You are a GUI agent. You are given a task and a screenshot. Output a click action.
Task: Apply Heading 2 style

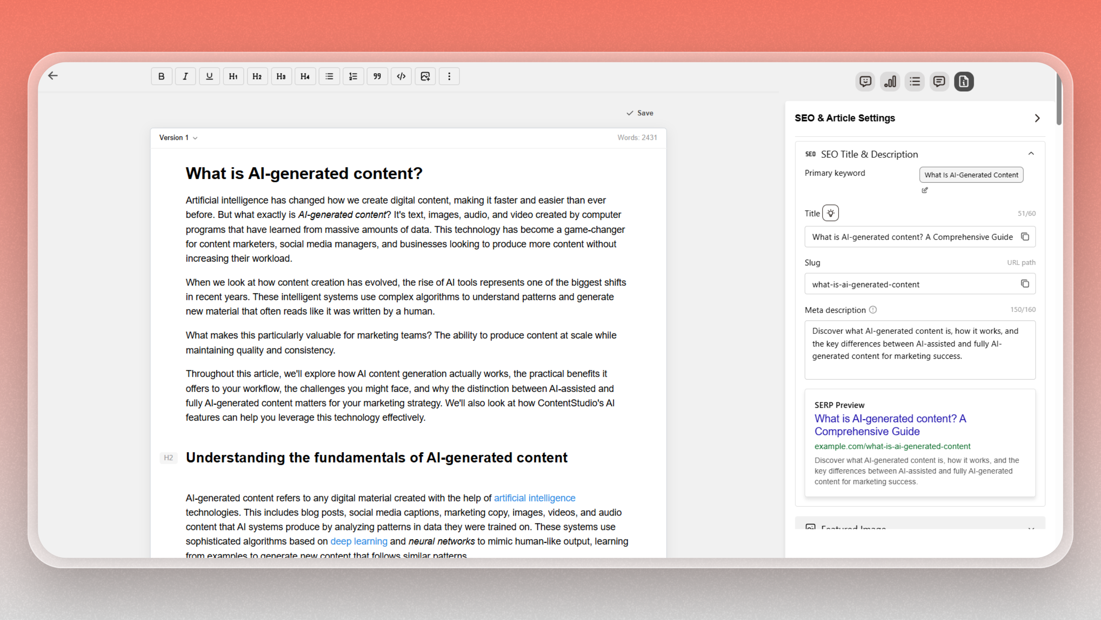click(x=257, y=77)
